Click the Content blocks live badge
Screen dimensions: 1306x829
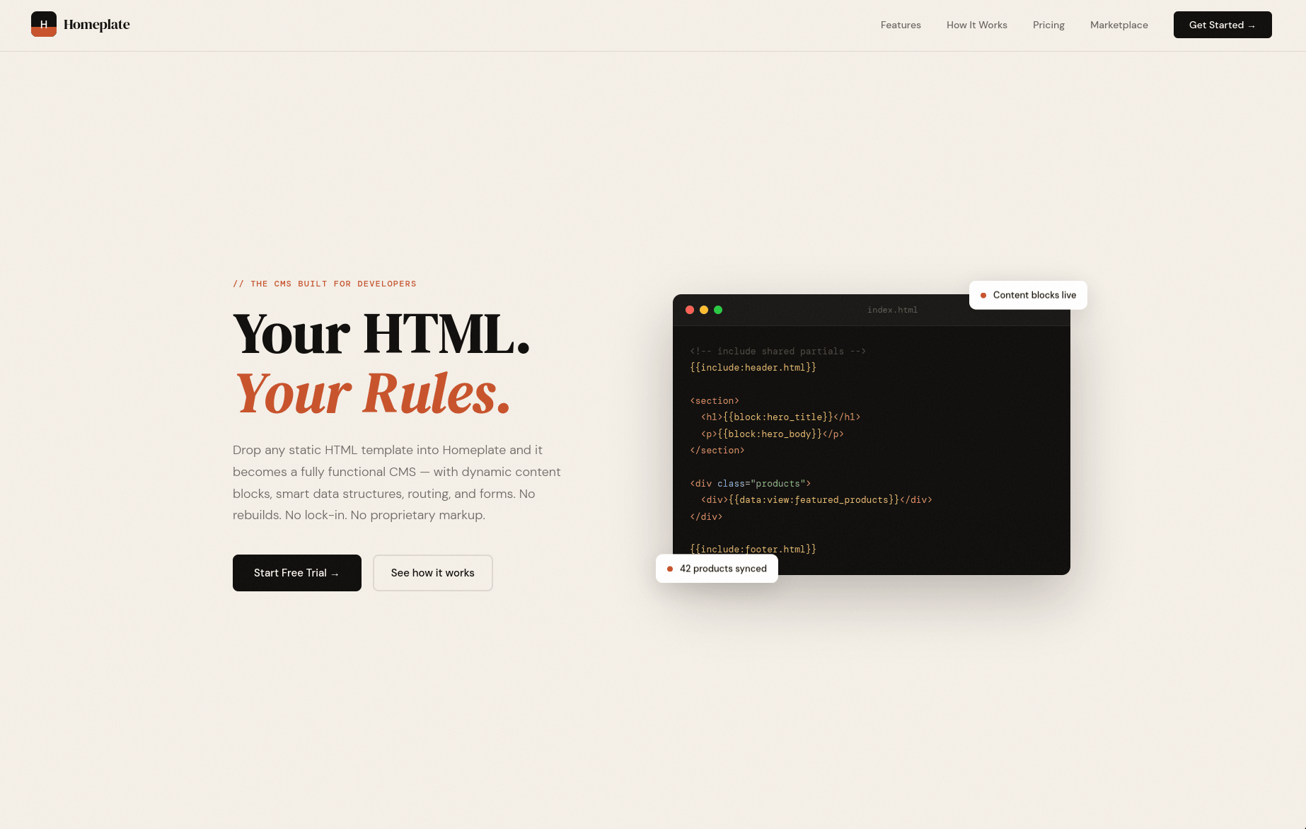coord(1028,295)
